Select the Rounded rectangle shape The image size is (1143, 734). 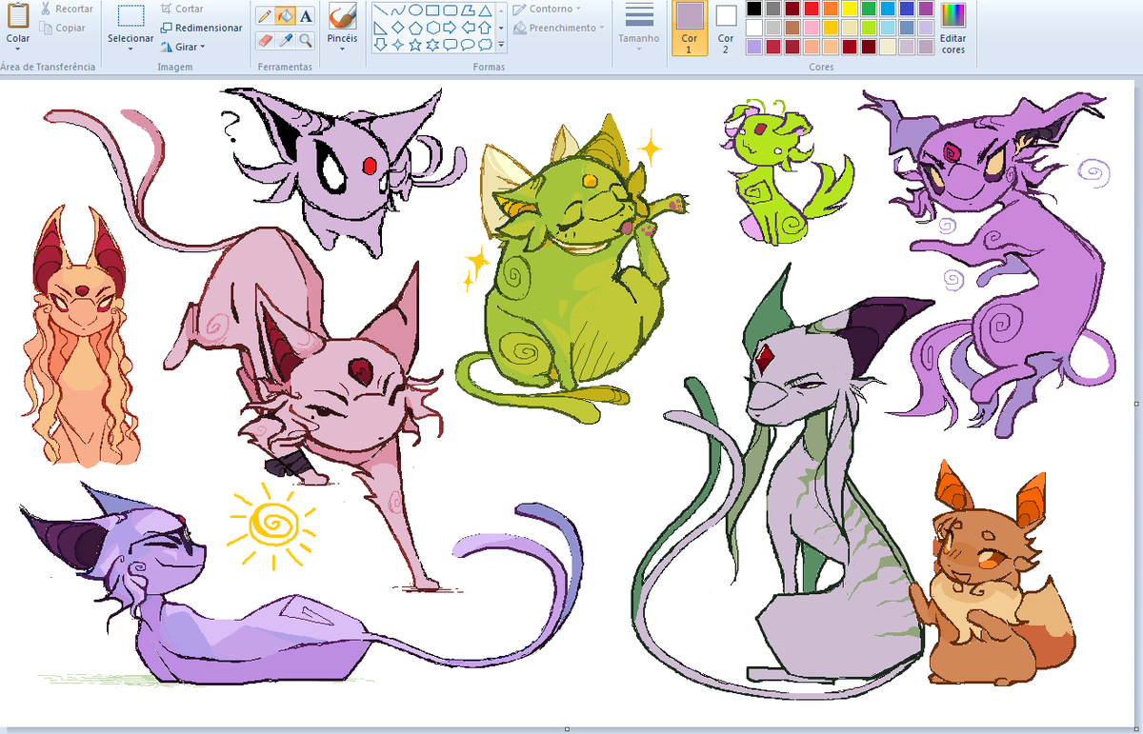[451, 10]
